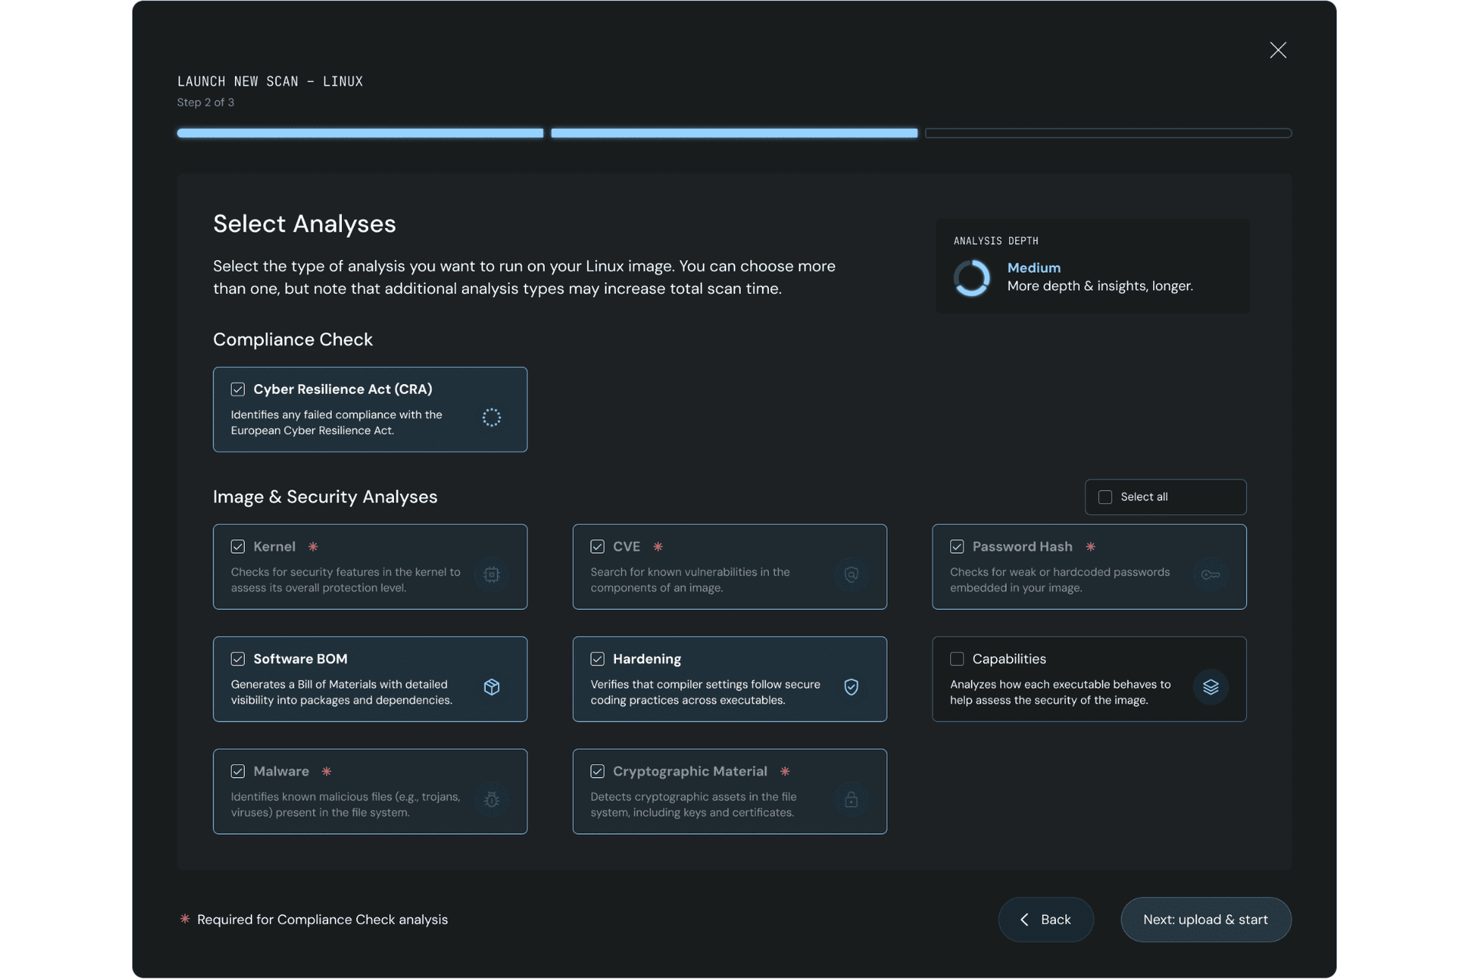Click the Cryptographic Material lock icon
Viewport: 1469px width, 980px height.
(x=851, y=799)
